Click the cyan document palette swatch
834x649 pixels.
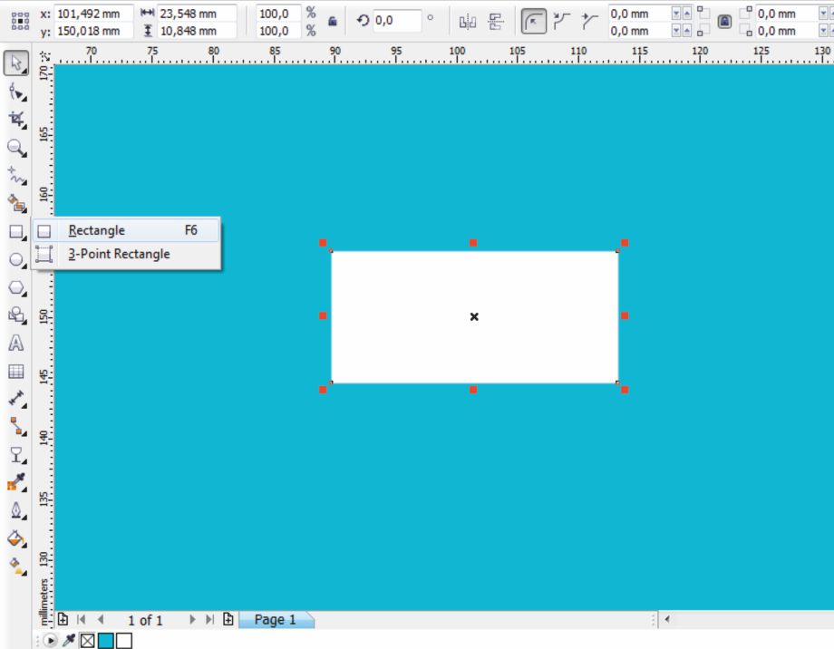(106, 641)
